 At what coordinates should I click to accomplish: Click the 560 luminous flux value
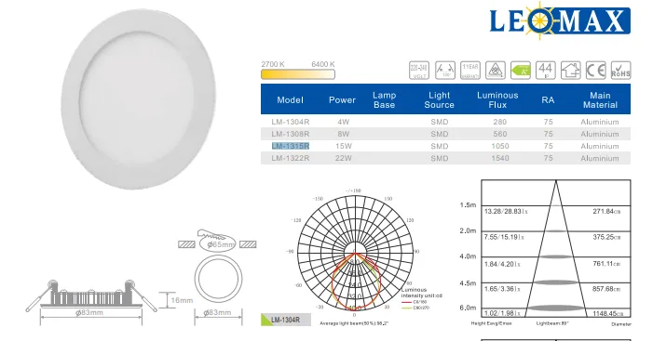point(499,134)
